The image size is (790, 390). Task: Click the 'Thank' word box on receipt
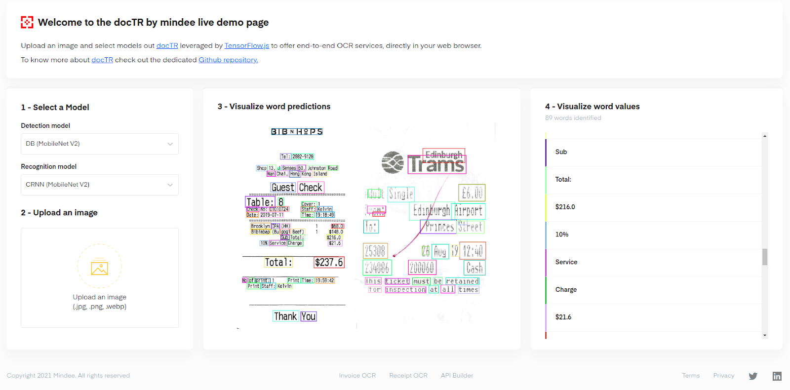click(x=285, y=316)
